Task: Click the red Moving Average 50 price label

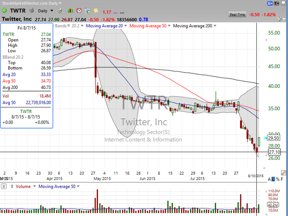Action: point(148,26)
